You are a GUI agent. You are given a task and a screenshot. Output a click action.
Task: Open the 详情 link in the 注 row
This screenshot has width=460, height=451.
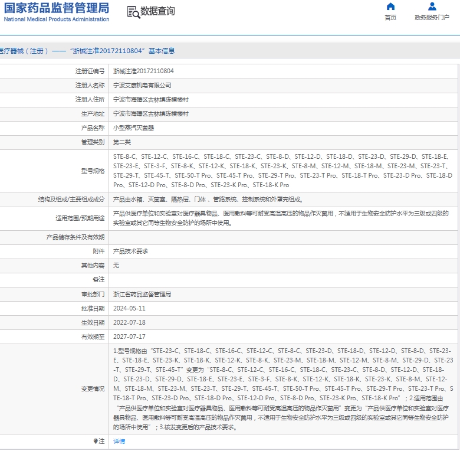pyautogui.click(x=119, y=442)
